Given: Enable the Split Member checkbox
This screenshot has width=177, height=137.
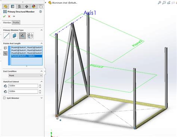Looking at the screenshot, I should pos(4,98).
